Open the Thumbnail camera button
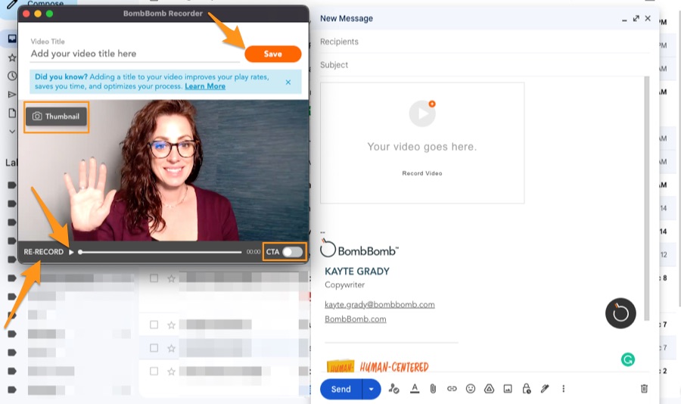Viewport: 681px width, 404px height. [56, 117]
